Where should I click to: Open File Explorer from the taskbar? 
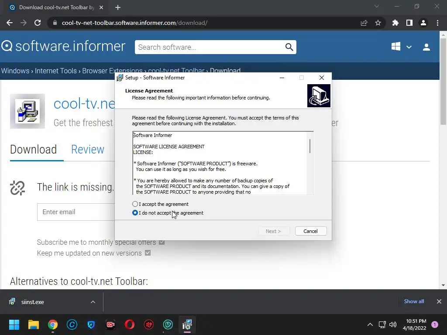point(33,325)
